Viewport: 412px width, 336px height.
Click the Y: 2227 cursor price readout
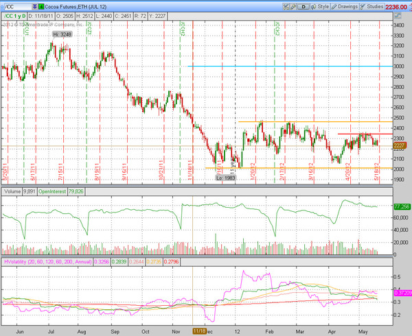(157, 16)
